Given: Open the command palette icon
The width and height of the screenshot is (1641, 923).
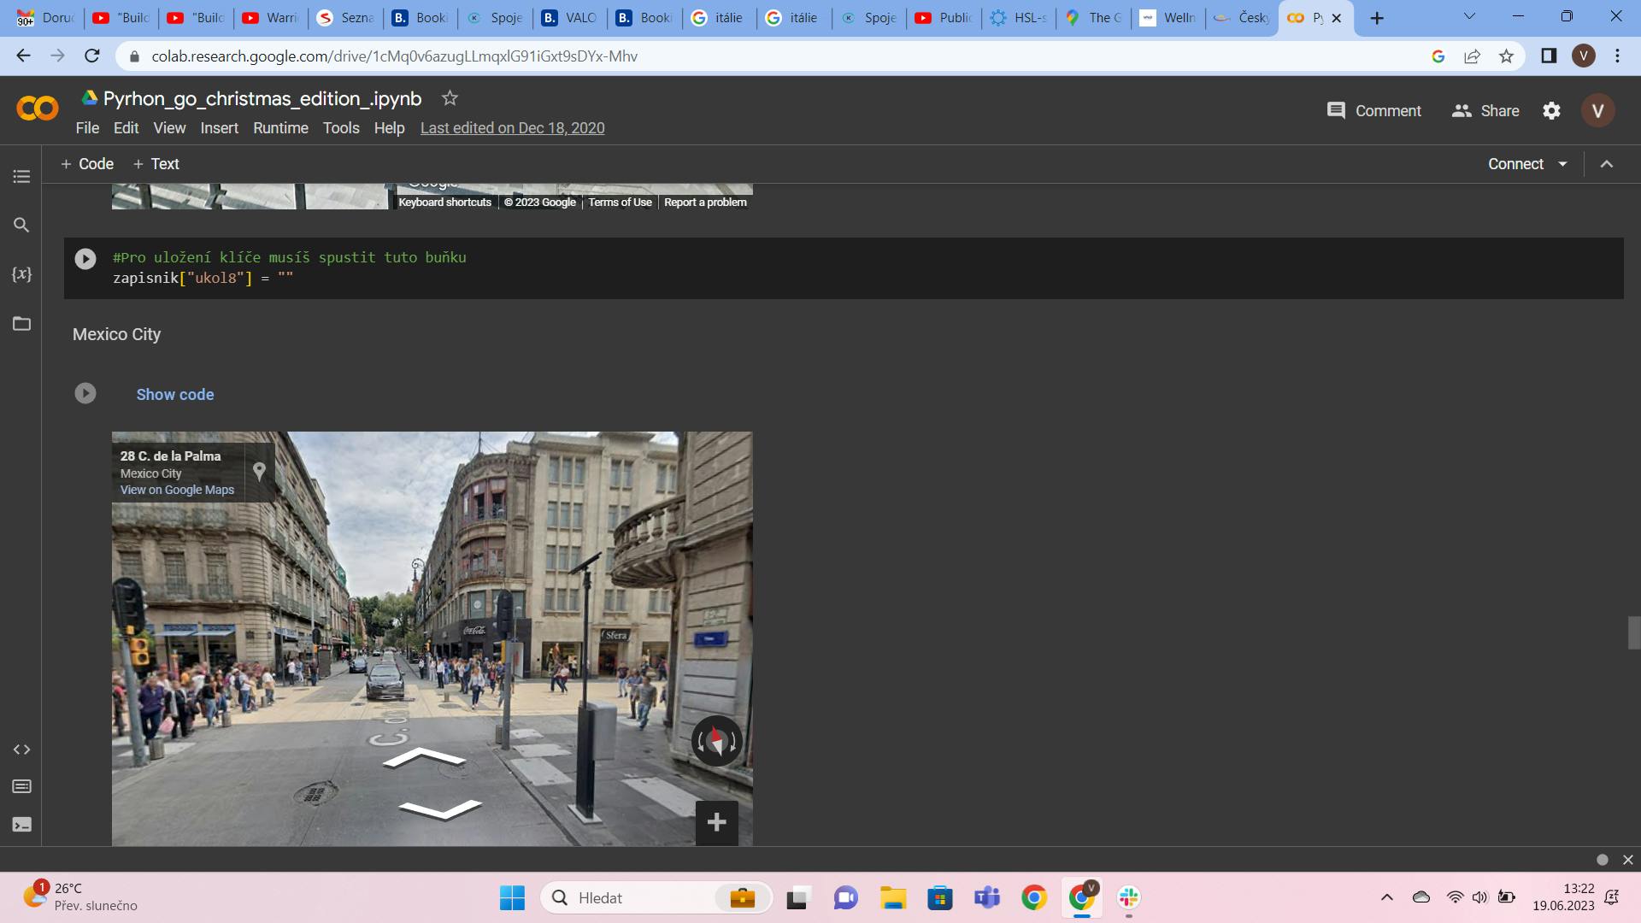Looking at the screenshot, I should pos(21,786).
